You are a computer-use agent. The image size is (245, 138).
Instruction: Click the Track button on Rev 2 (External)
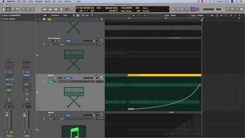click(68, 41)
